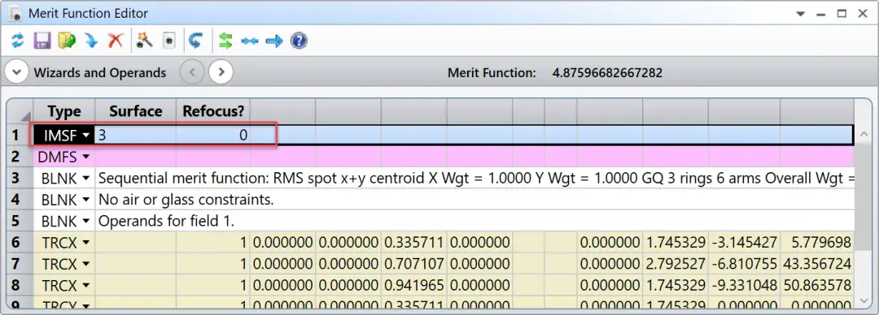Open the row 6 TRCX type dropdown

pyautogui.click(x=85, y=242)
